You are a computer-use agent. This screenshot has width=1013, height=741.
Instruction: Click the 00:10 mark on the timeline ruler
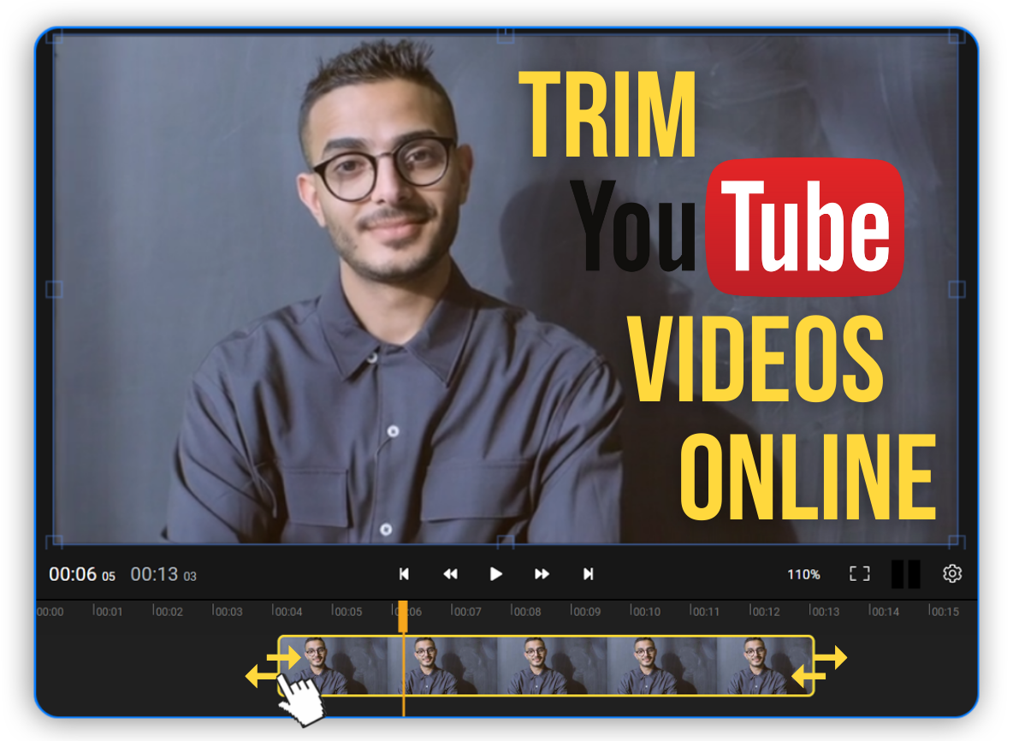[645, 611]
